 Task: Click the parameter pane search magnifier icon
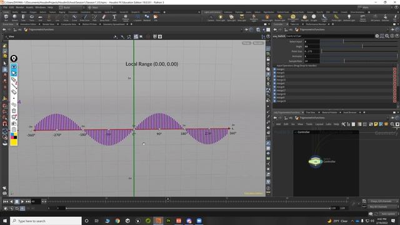pyautogui.click(x=387, y=36)
